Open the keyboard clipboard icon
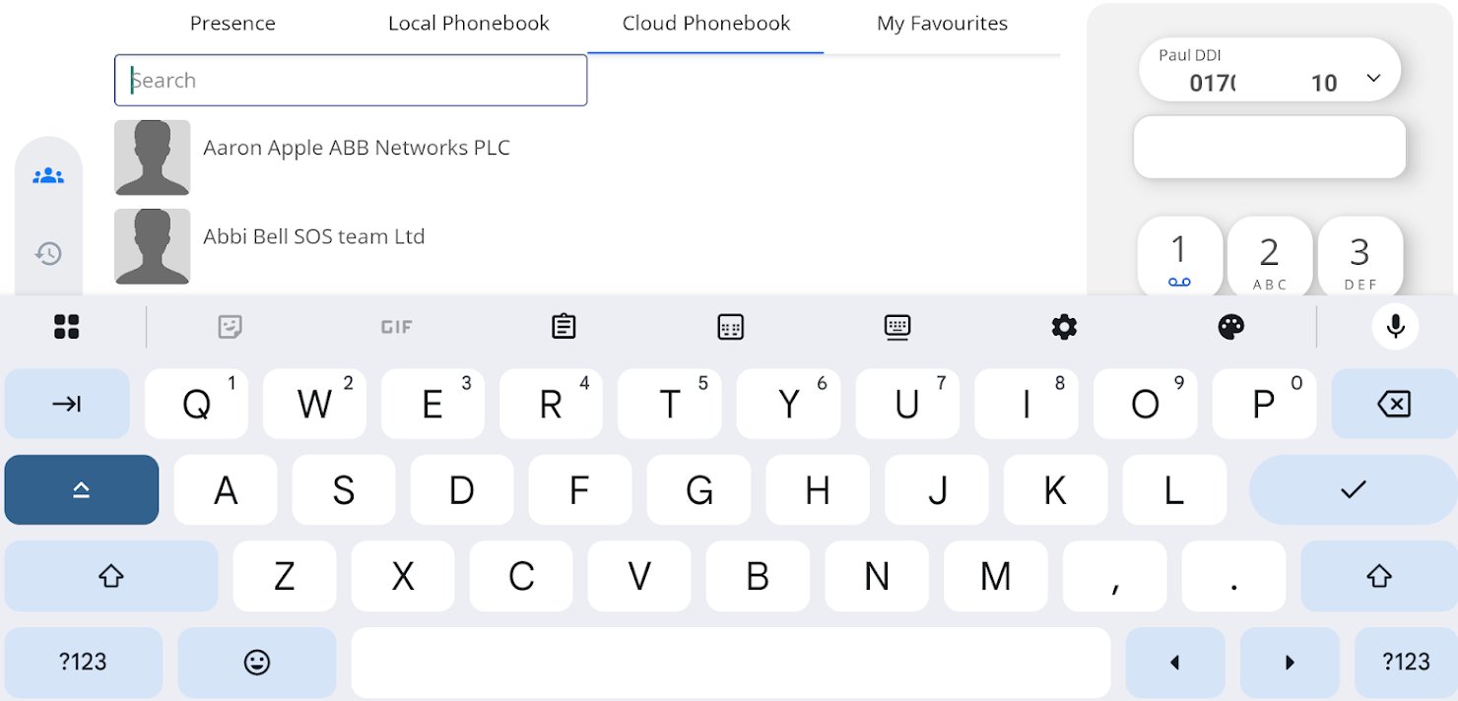This screenshot has height=701, width=1458. coord(563,327)
